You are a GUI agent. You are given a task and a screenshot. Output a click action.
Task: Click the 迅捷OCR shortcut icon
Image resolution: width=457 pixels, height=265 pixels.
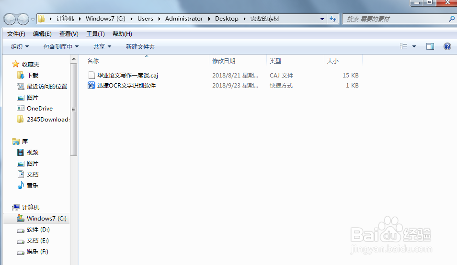(x=91, y=85)
